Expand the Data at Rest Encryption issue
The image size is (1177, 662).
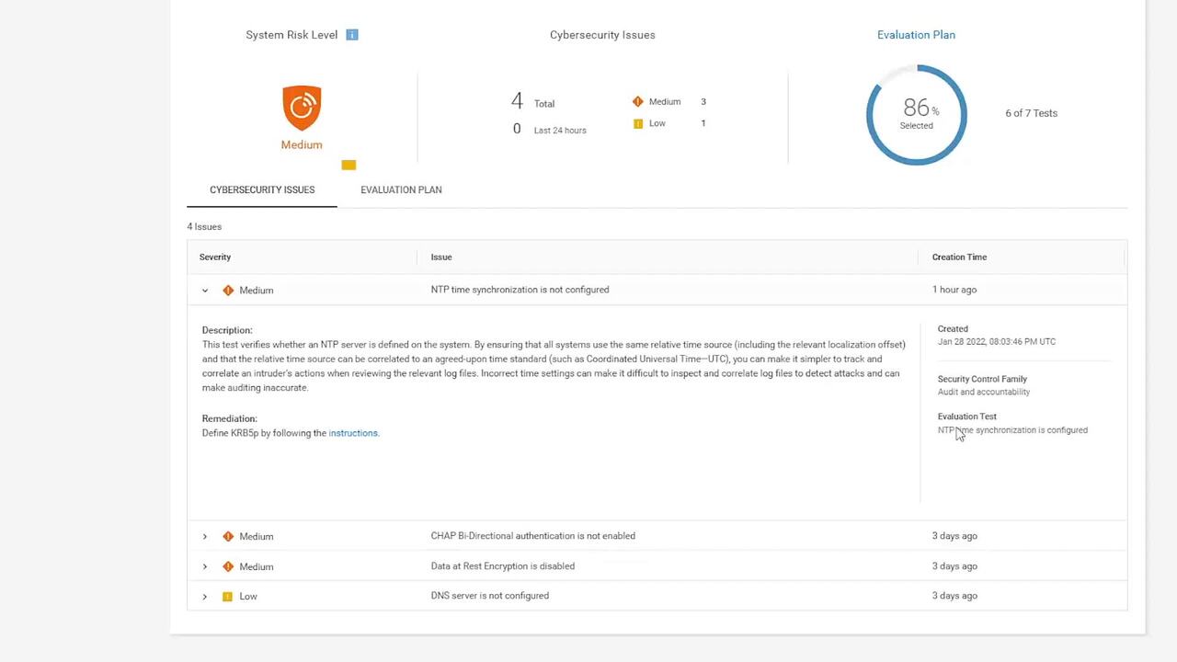(x=204, y=566)
